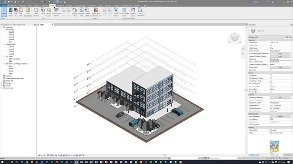This screenshot has width=293, height=164.
Task: Collapse the Elevations (Building Elevation) node
Action: coord(4,64)
